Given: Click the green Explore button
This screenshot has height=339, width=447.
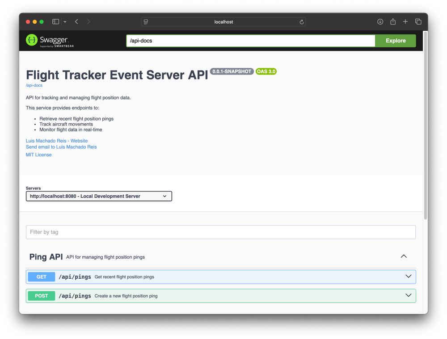Looking at the screenshot, I should coord(396,41).
